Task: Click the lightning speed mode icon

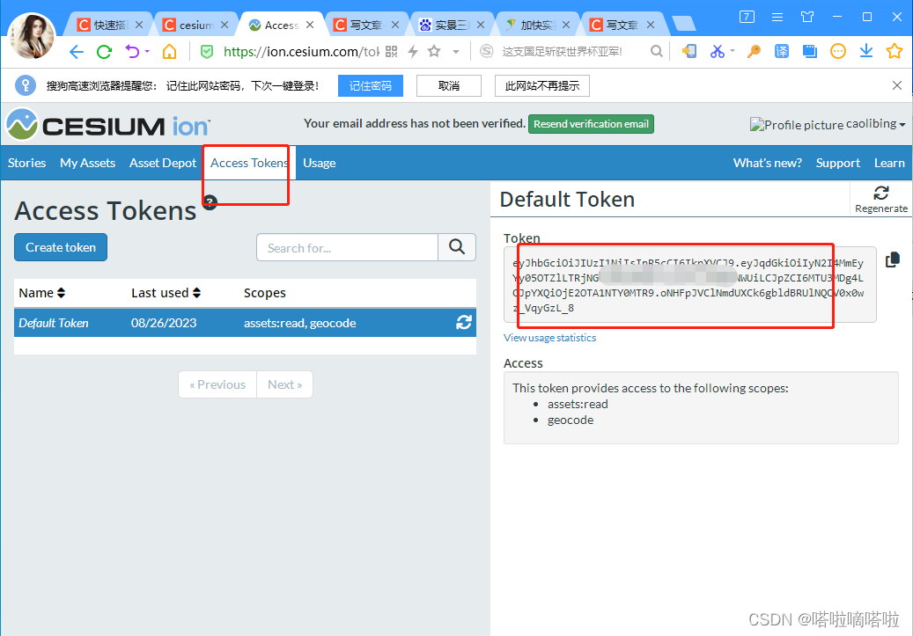Action: (x=413, y=52)
